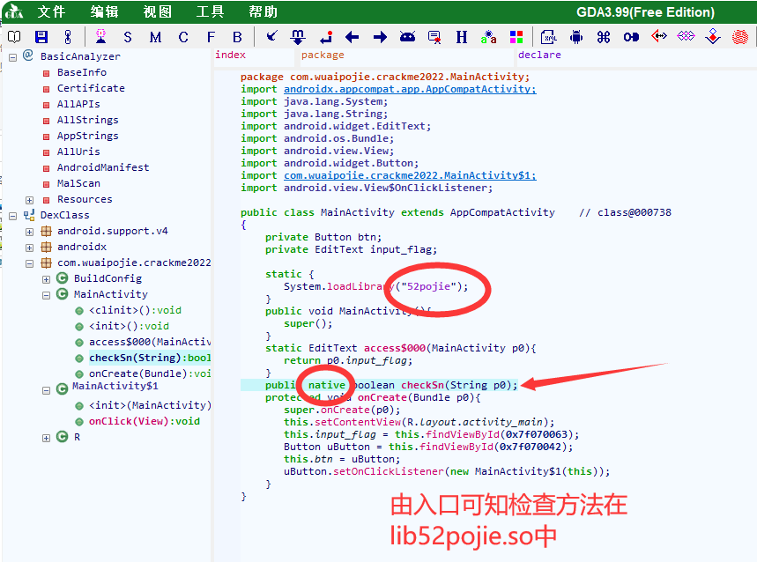Open the MainActivity$1 import link

coord(410,175)
